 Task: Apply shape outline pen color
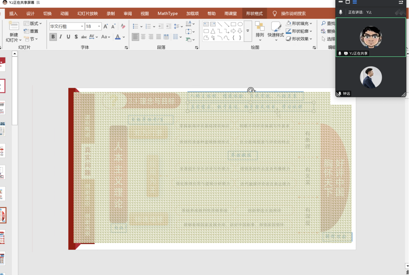(288, 31)
